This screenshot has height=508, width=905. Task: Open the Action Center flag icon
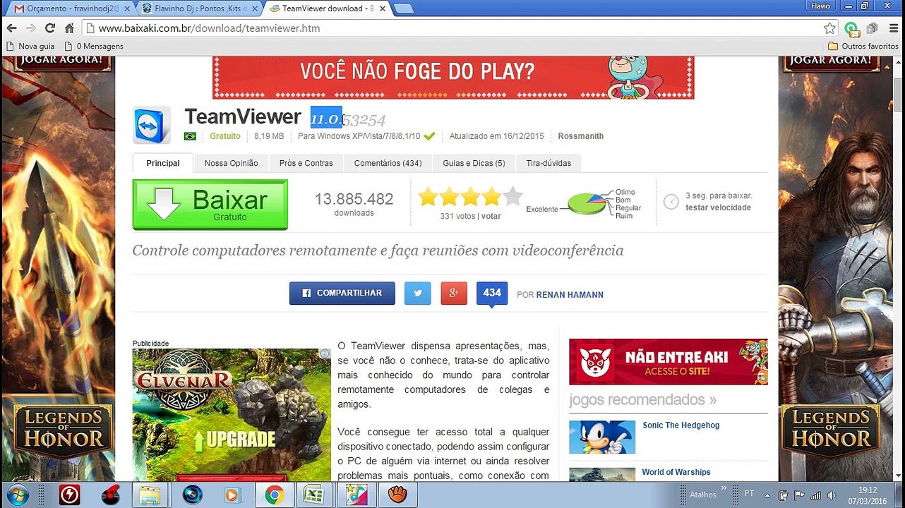coord(800,495)
